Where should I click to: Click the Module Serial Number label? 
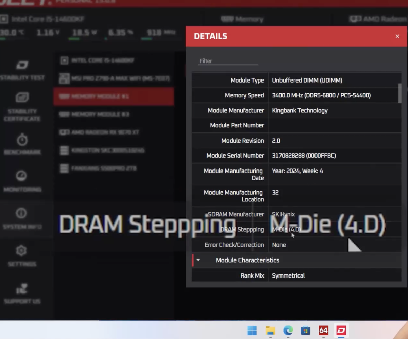pos(235,156)
